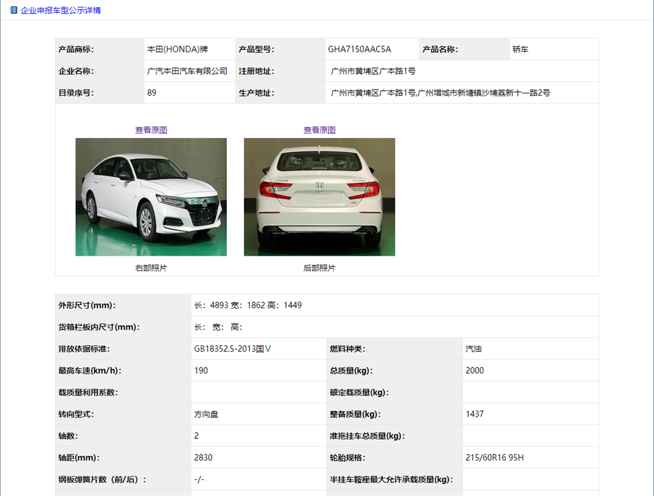Click the white Honda front-right view thumbnail

[151, 197]
